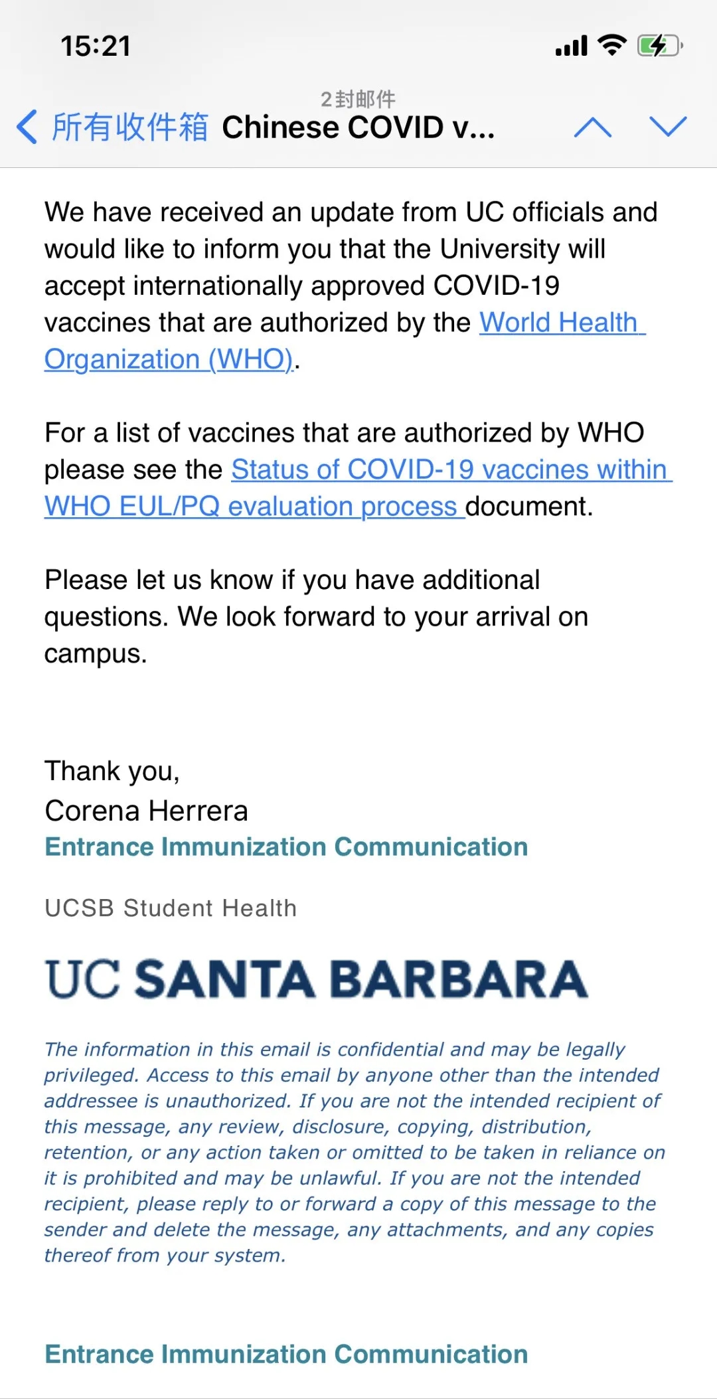Go to next message with down arrow
This screenshot has height=1399, width=717.
pos(667,127)
